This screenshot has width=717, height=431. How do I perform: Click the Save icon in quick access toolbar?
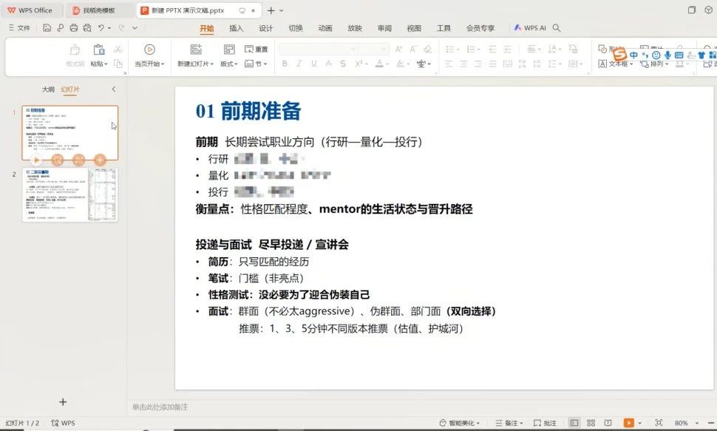point(47,28)
